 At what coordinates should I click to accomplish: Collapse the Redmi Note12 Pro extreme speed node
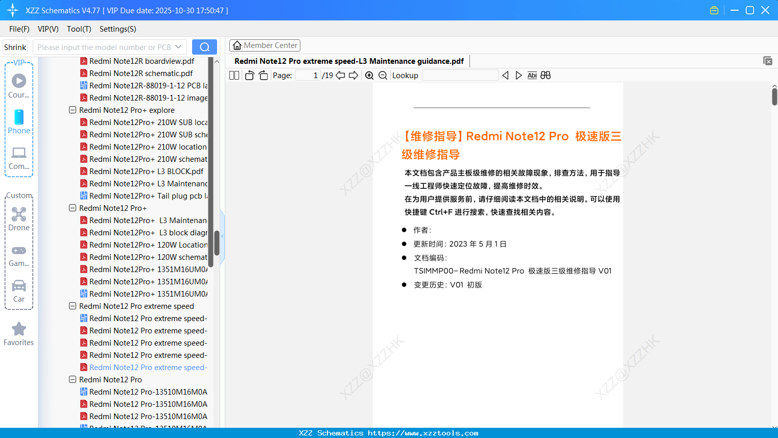(72, 306)
